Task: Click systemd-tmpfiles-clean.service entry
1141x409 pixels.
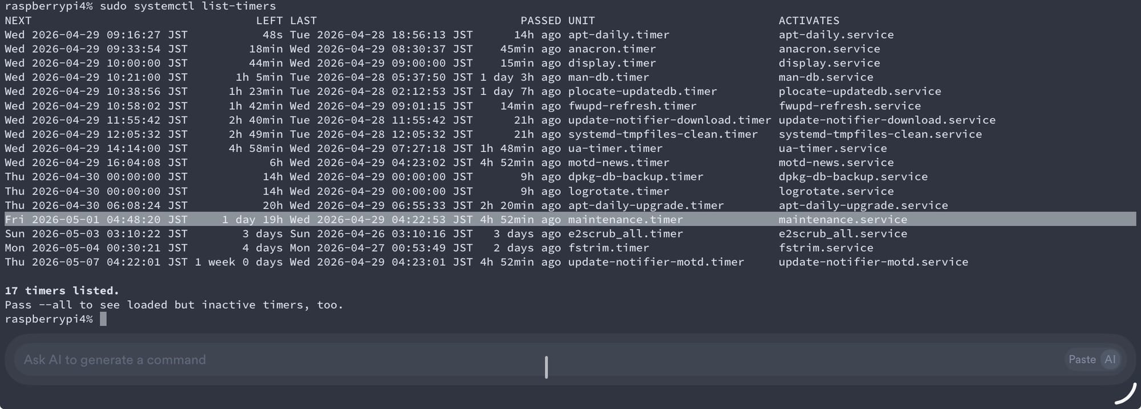Action: coord(880,134)
